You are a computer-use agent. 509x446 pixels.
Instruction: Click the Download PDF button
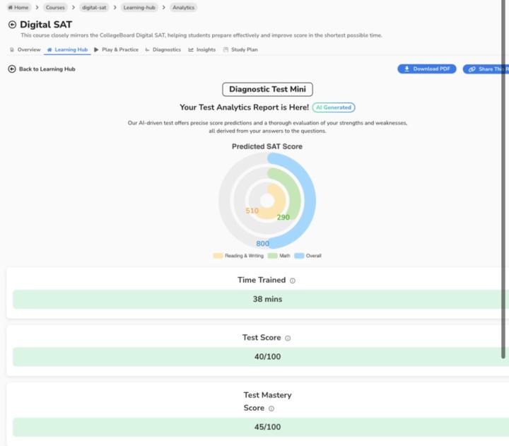[427, 69]
